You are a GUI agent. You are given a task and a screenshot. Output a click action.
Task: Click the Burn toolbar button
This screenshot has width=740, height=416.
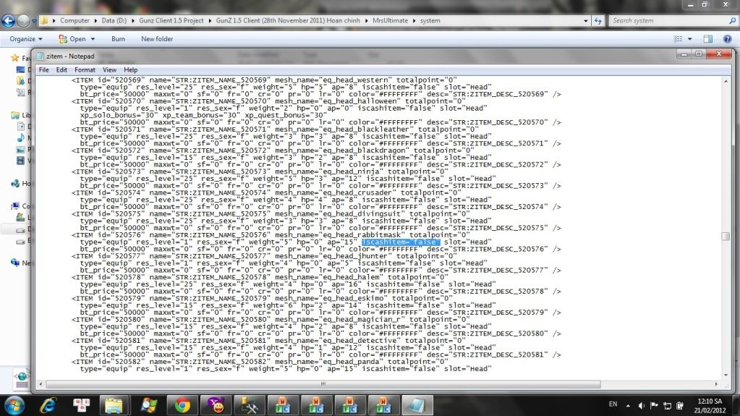tap(118, 38)
